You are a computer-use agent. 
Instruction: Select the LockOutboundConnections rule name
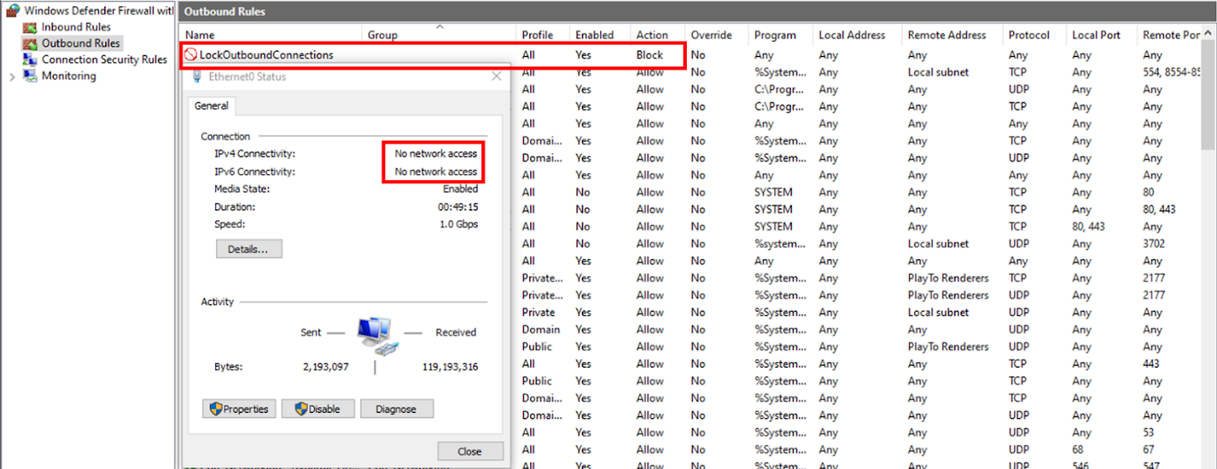pos(266,54)
